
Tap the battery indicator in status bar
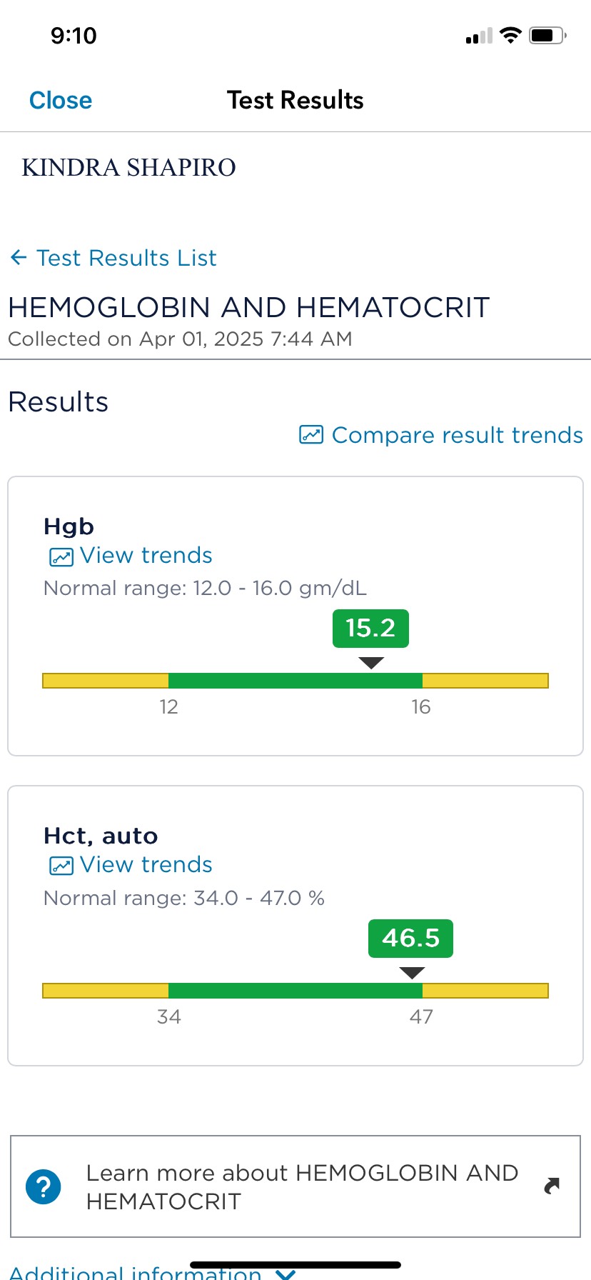[547, 35]
